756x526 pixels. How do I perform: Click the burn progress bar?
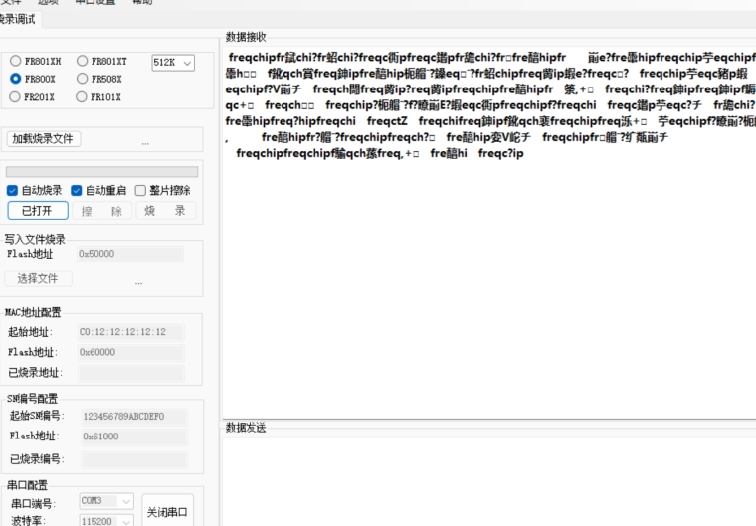pos(101,172)
